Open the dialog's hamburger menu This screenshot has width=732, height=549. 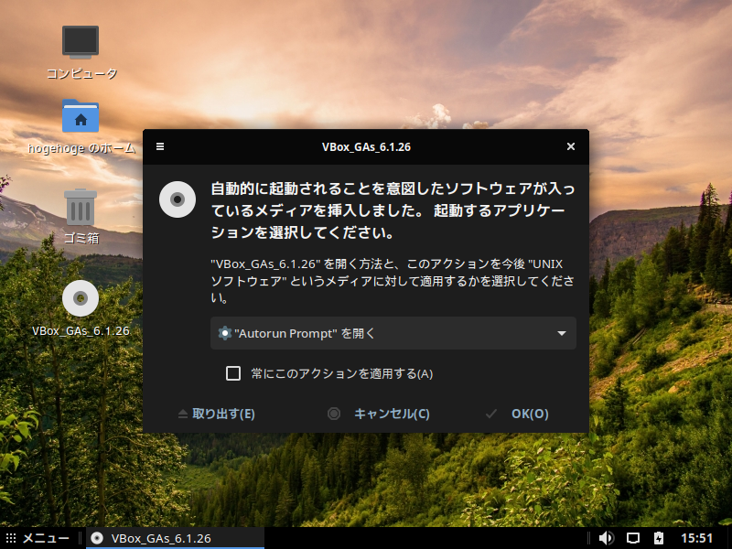click(x=160, y=146)
